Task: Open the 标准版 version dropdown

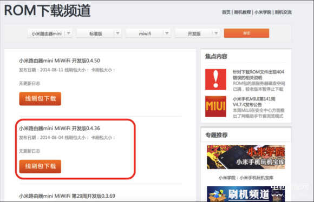Action: tap(99, 33)
